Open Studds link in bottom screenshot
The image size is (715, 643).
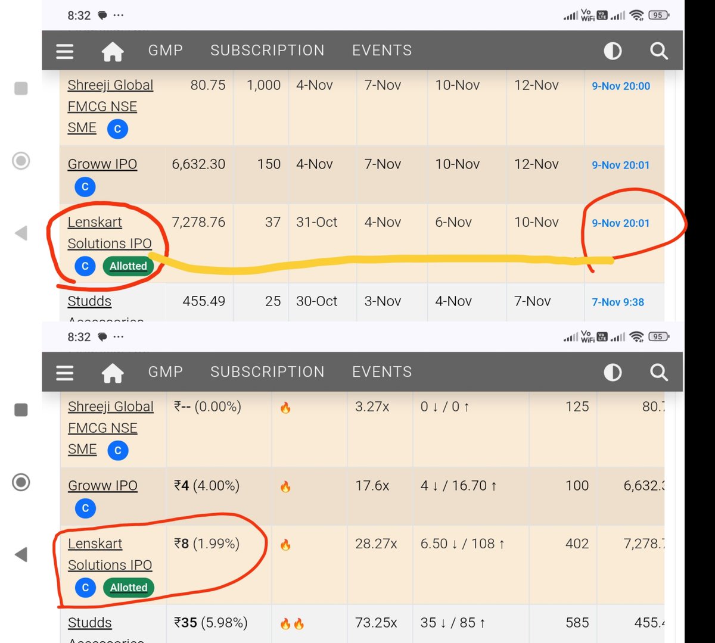click(89, 623)
